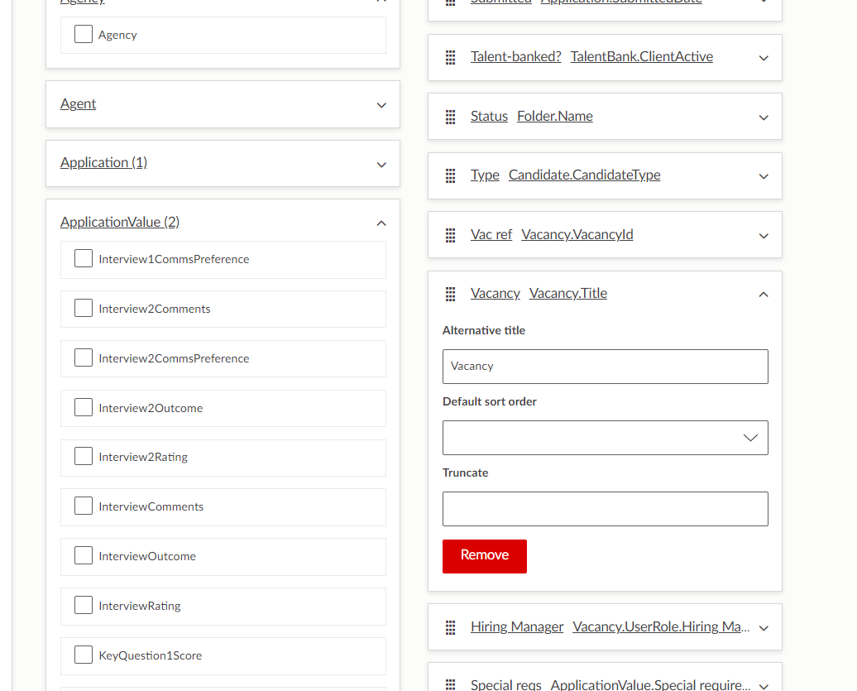Click the Truncate input field
The width and height of the screenshot is (857, 691).
(605, 509)
